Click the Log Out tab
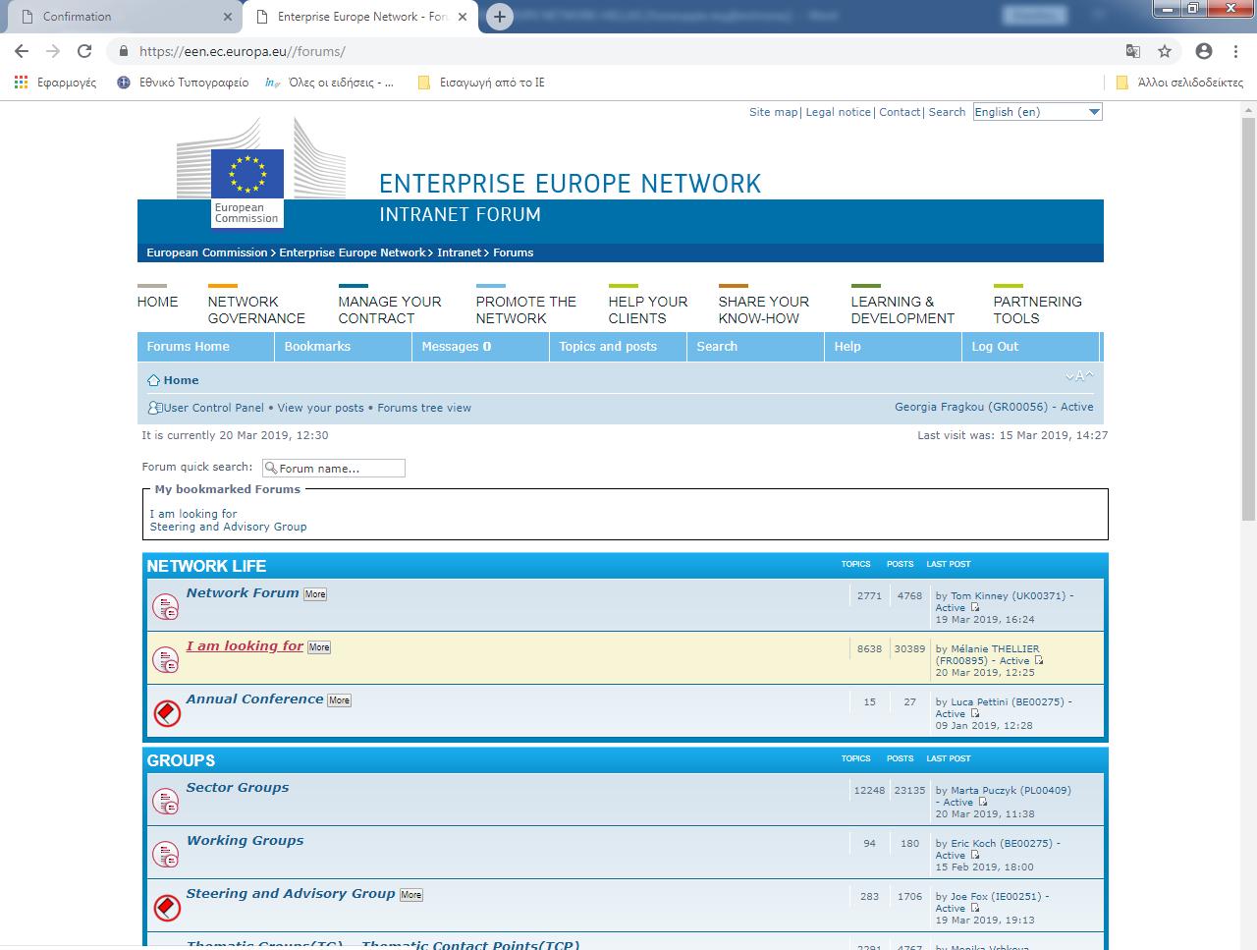1257x950 pixels. pyautogui.click(x=1030, y=347)
